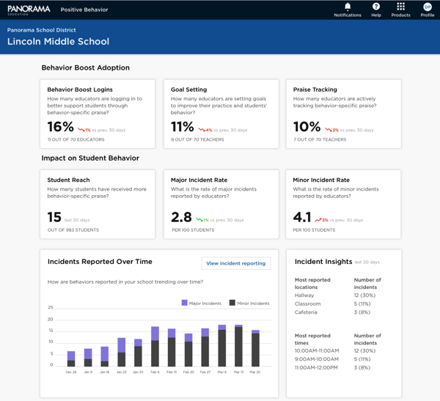Open the Help question mark icon
Image resolution: width=440 pixels, height=401 pixels.
tap(376, 7)
